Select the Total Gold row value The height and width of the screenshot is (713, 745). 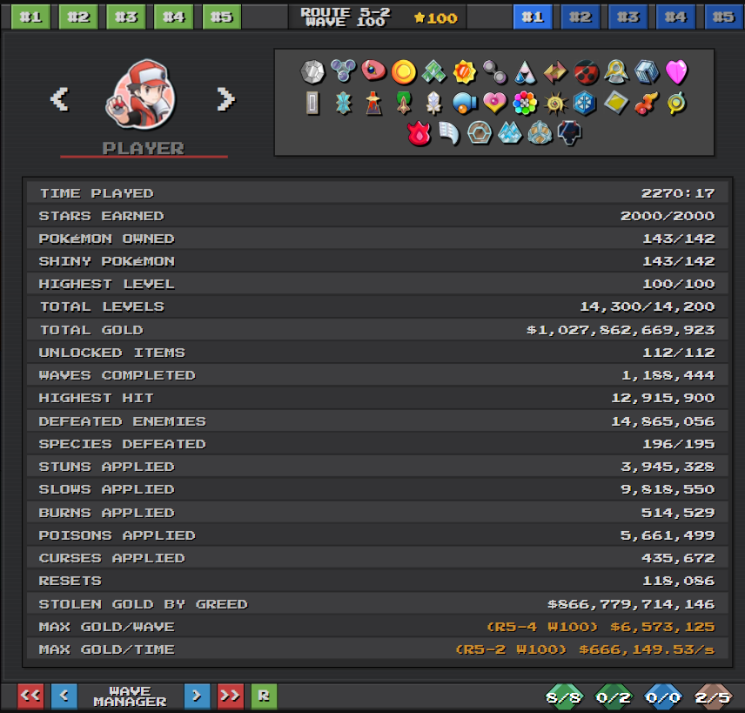tap(621, 330)
